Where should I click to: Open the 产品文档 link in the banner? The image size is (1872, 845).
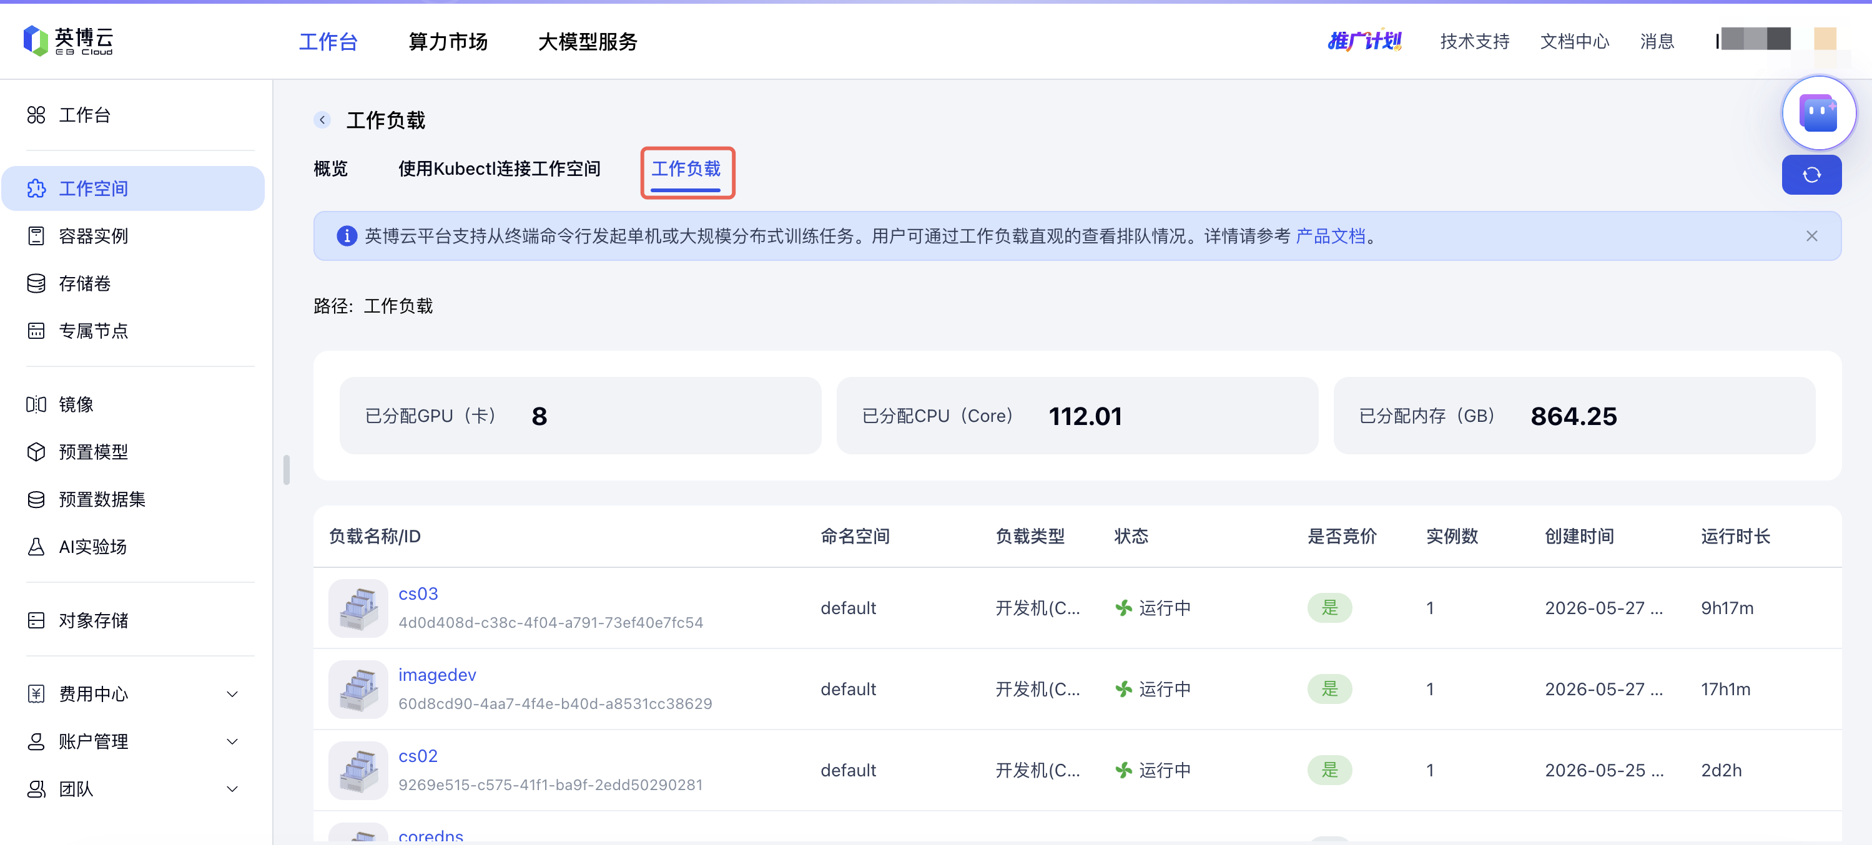click(x=1330, y=236)
